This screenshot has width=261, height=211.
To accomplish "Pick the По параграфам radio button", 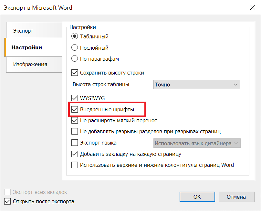I will click(75, 59).
